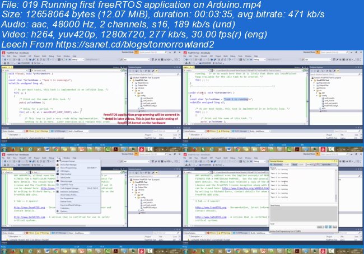364x254 pixels.
Task: In the Terminal Window frame, click the Receive pane scrollbar
Action: click(x=336, y=185)
